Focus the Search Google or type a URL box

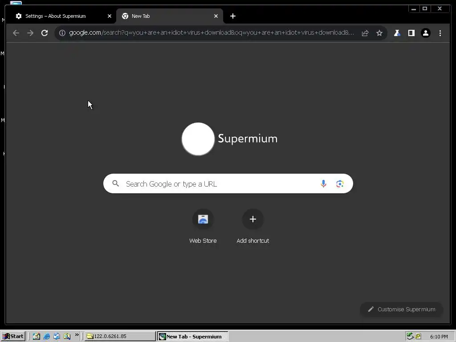pos(228,183)
